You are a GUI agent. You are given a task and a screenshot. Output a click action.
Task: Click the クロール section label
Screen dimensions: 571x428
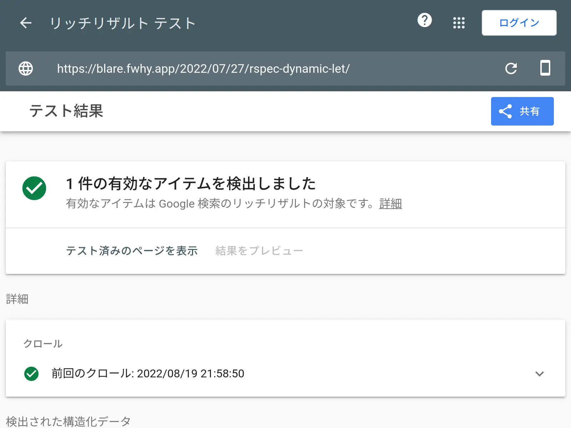coord(43,344)
